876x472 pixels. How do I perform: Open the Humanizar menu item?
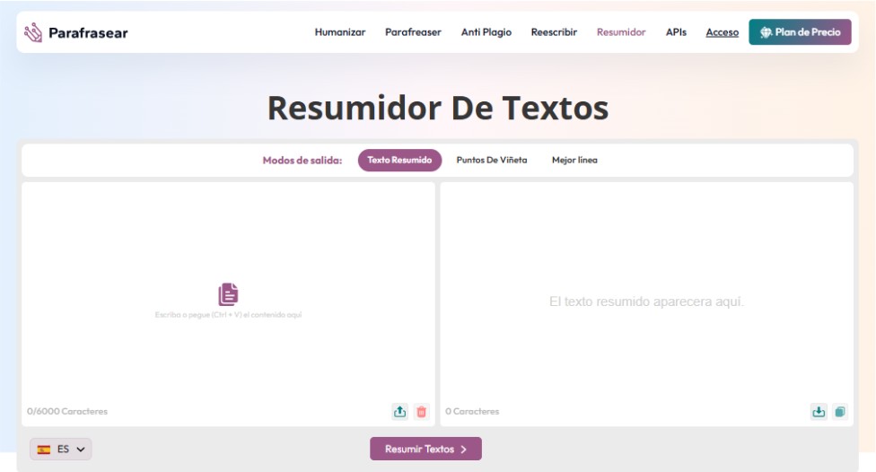pos(339,32)
